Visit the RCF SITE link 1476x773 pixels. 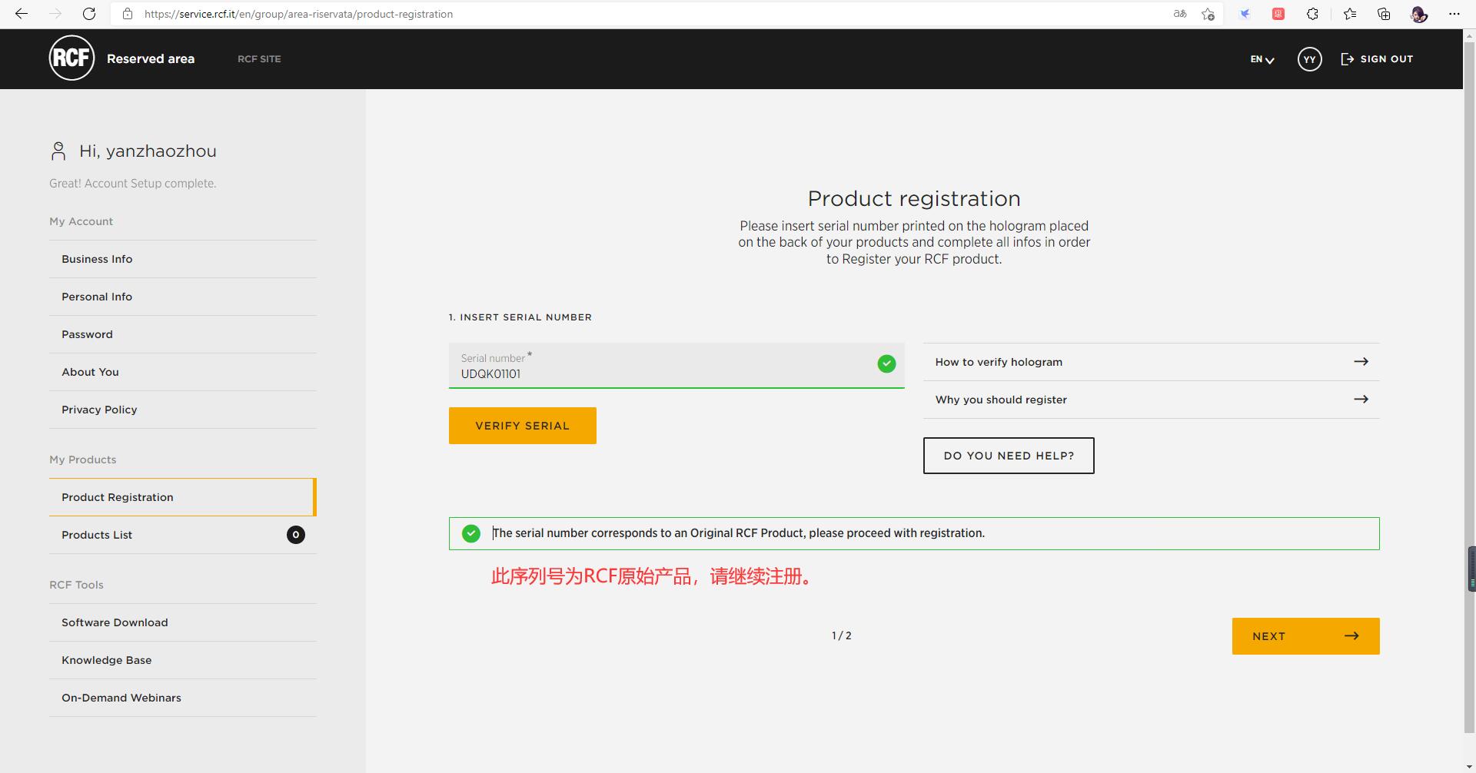pyautogui.click(x=259, y=59)
